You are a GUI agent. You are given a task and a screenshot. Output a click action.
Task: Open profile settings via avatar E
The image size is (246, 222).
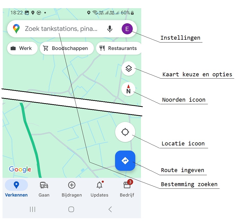[x=127, y=29]
